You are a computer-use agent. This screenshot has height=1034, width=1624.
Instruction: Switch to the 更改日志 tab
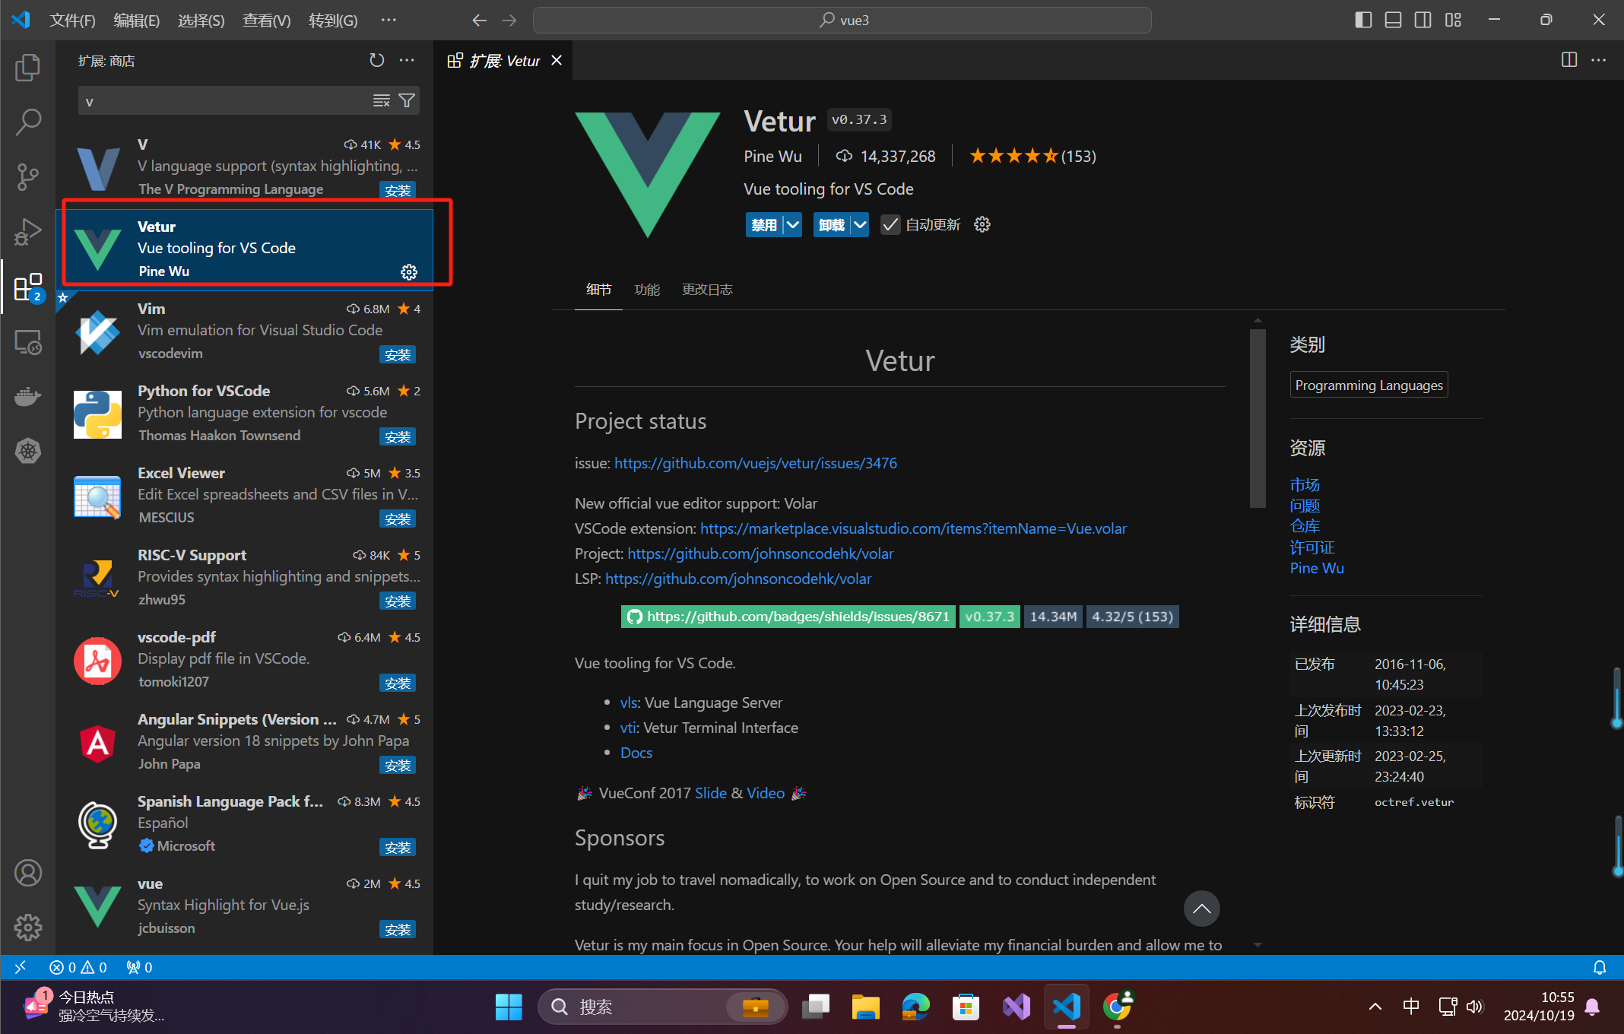707,290
